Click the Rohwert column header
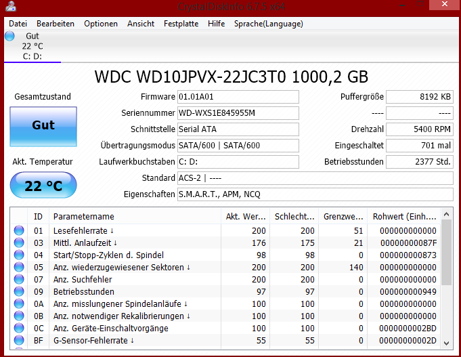The image size is (461, 357). coord(404,216)
